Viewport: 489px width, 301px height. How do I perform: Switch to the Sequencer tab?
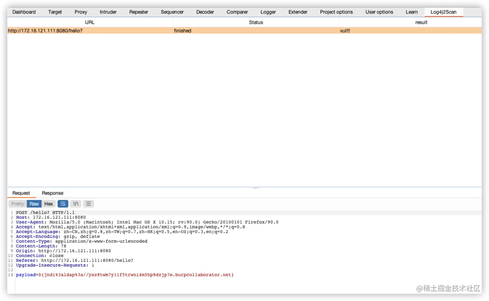point(172,12)
